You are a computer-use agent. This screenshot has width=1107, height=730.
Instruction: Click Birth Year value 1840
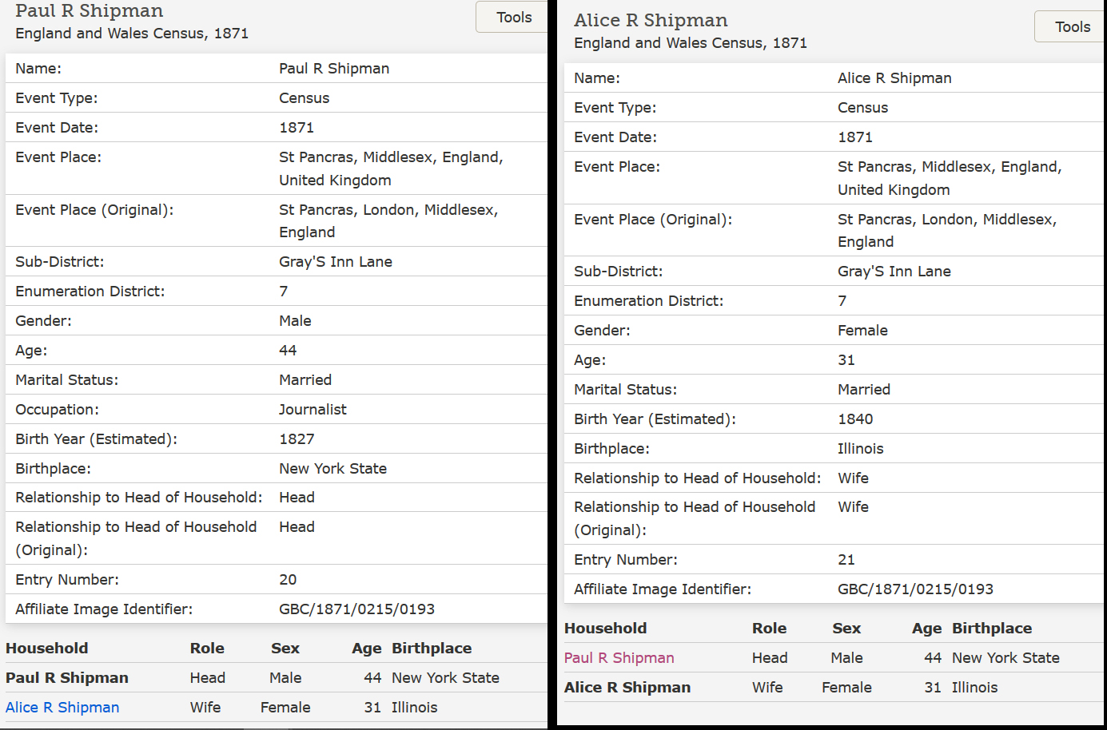pyautogui.click(x=855, y=419)
